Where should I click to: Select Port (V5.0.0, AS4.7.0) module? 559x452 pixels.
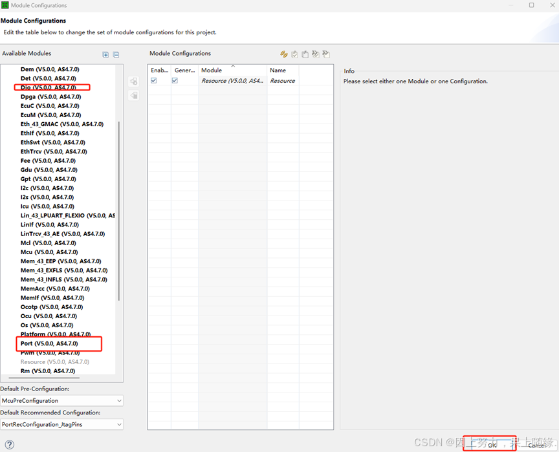(49, 343)
